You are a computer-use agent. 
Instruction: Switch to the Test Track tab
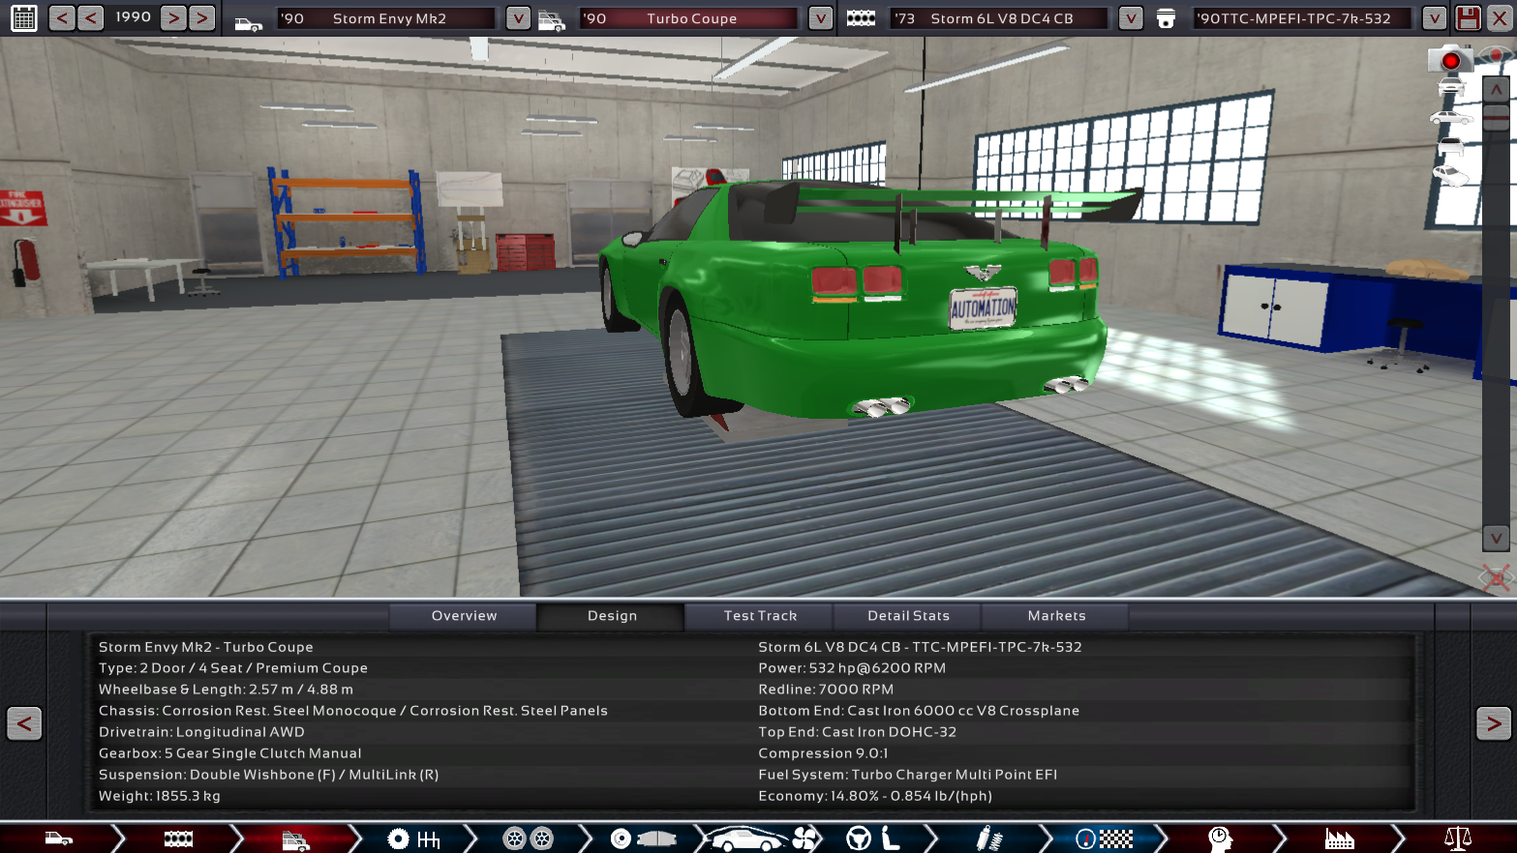point(760,616)
